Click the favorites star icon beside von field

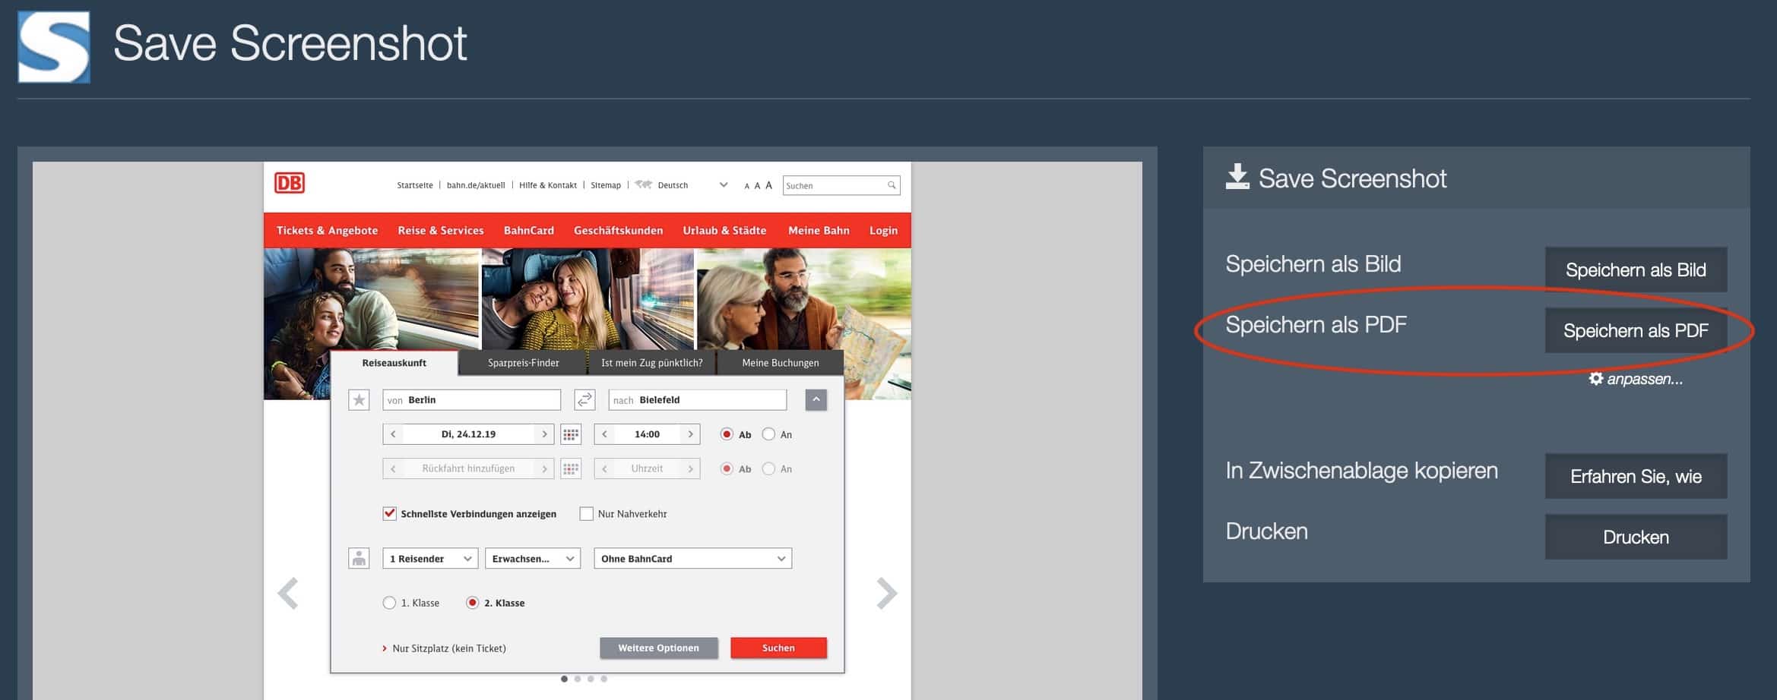pyautogui.click(x=359, y=400)
